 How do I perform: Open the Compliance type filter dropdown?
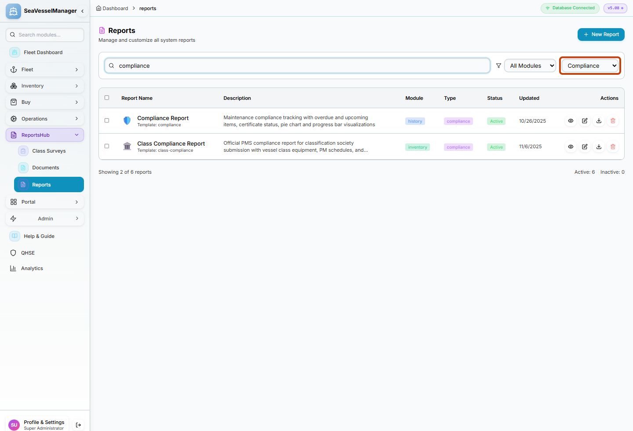(x=590, y=66)
